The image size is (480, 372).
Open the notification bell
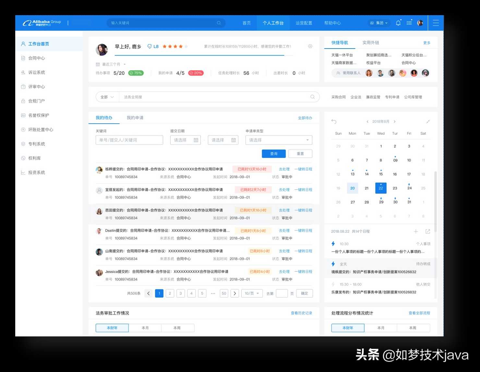398,23
